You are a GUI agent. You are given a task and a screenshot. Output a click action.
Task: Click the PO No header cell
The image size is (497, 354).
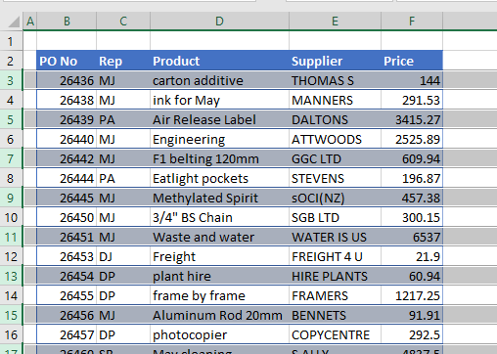(x=67, y=61)
